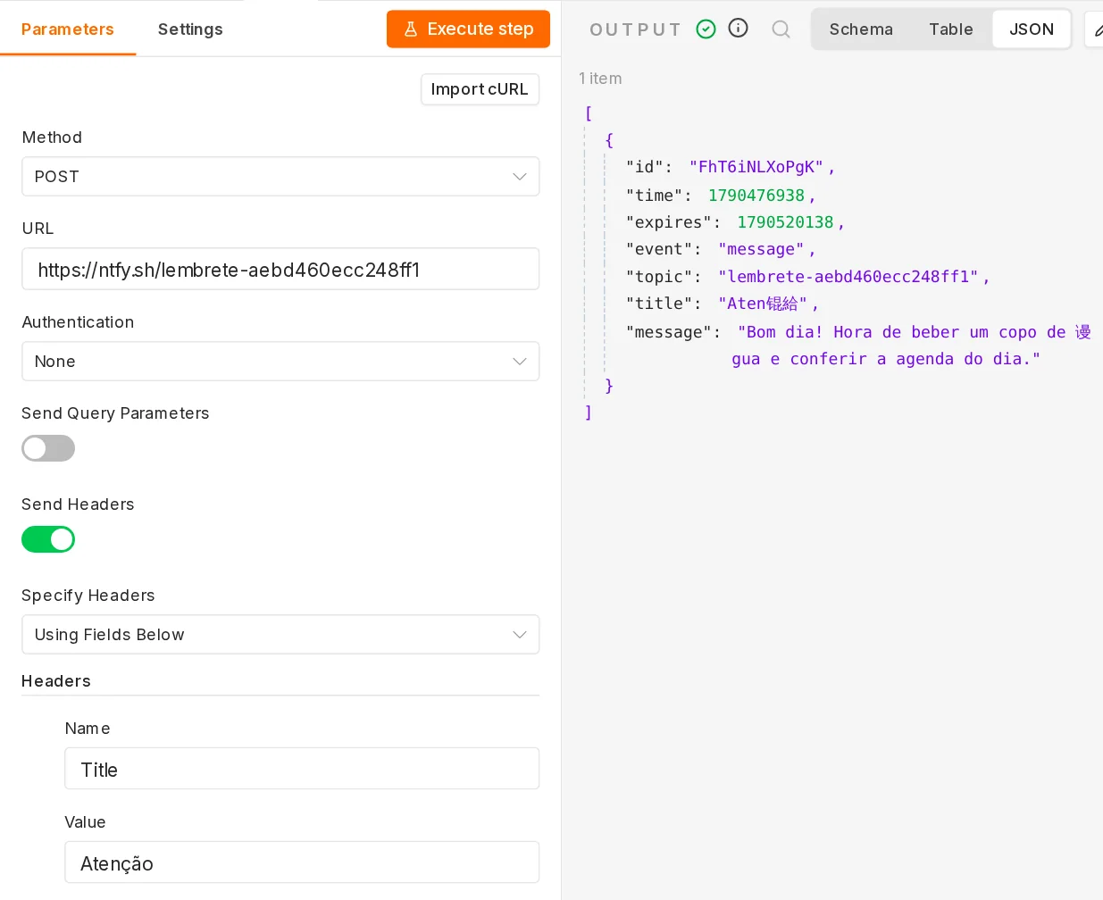The image size is (1103, 900).
Task: Click the Import cURL button
Action: [480, 89]
